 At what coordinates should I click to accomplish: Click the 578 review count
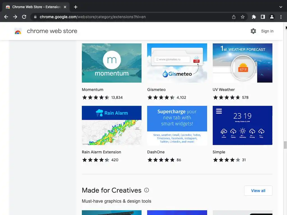pos(245,97)
